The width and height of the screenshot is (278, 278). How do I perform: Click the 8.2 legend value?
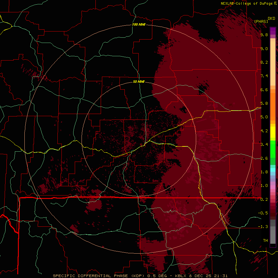point(264,62)
